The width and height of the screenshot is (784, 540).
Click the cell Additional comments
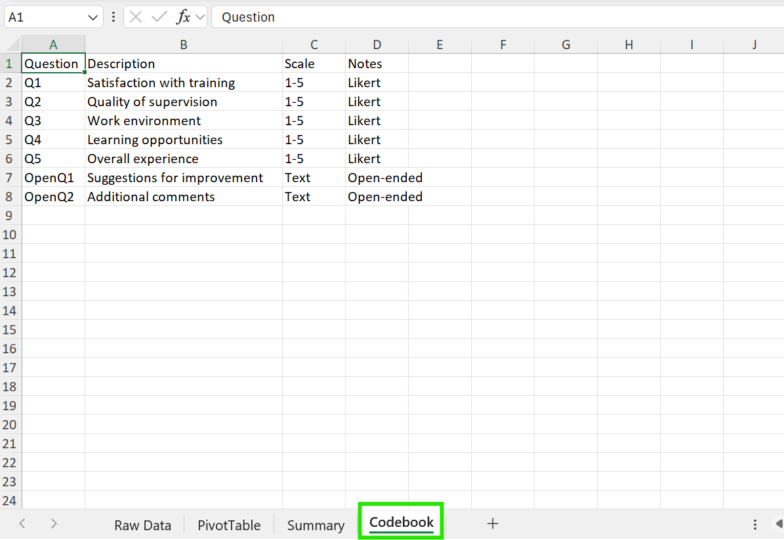point(184,197)
